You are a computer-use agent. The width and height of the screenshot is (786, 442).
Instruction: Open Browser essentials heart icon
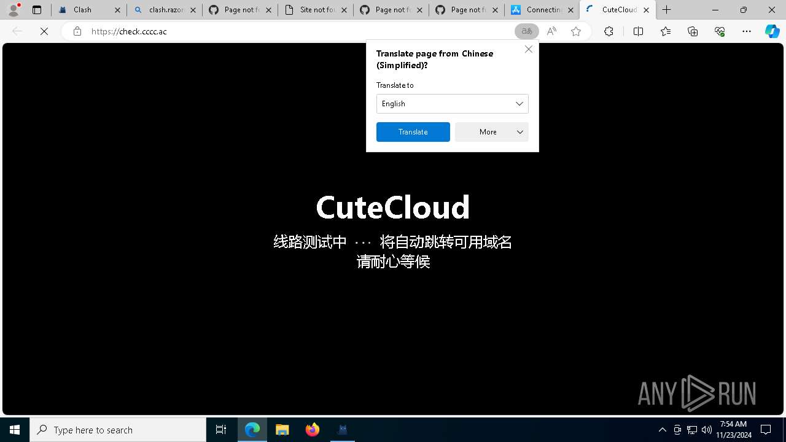tap(720, 31)
